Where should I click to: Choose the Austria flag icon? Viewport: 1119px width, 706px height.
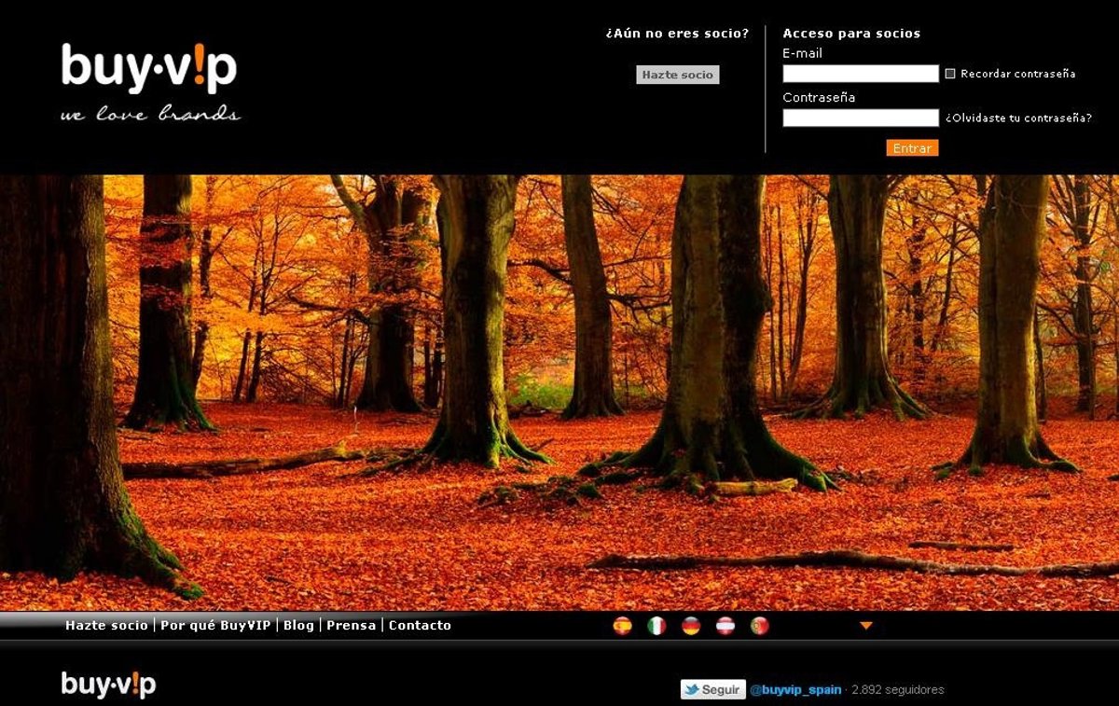[725, 626]
